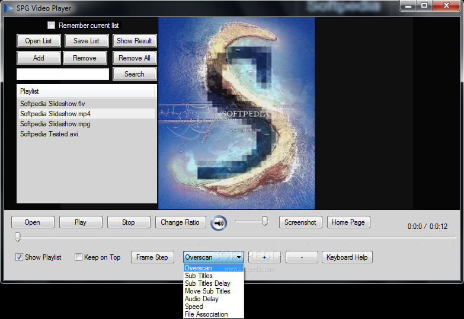The height and width of the screenshot is (319, 464).
Task: Stop playback with Stop button
Action: pyautogui.click(x=129, y=222)
